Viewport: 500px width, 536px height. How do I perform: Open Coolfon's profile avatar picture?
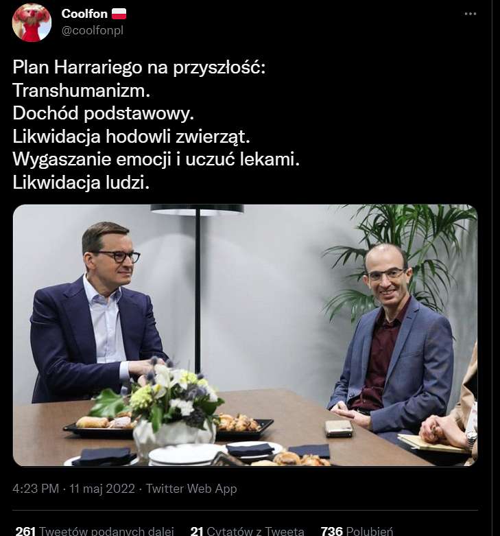coord(32,22)
